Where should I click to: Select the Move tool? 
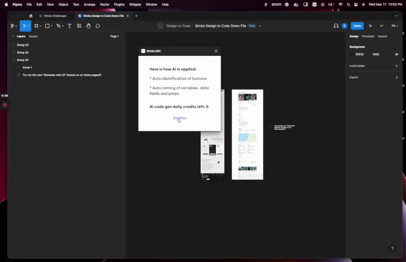24,26
